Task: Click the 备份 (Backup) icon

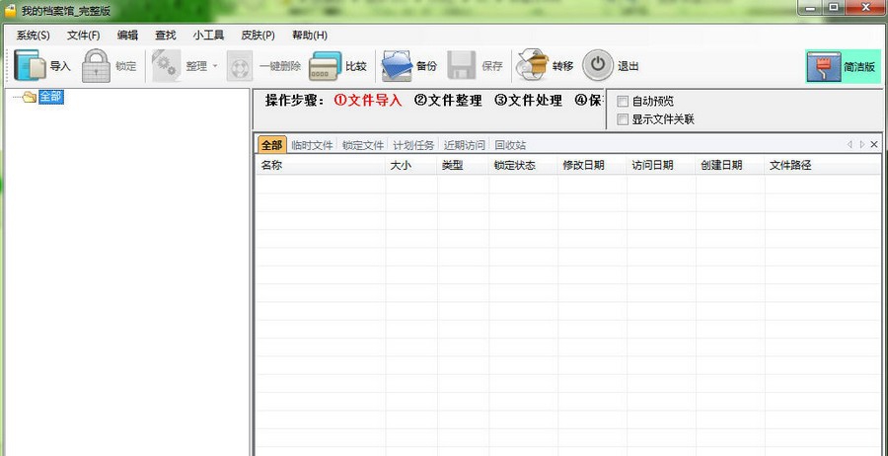Action: click(x=397, y=66)
